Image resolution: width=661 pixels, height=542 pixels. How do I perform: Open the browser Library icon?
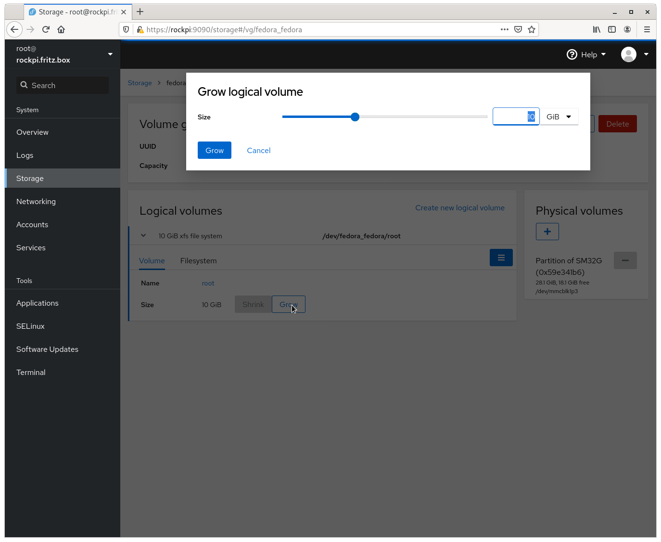597,29
